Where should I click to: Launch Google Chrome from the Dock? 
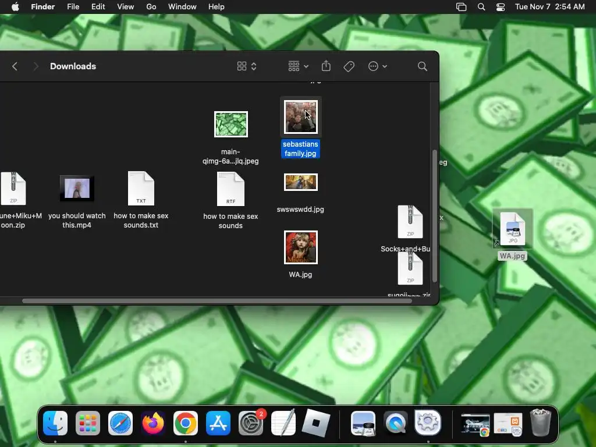[186, 423]
